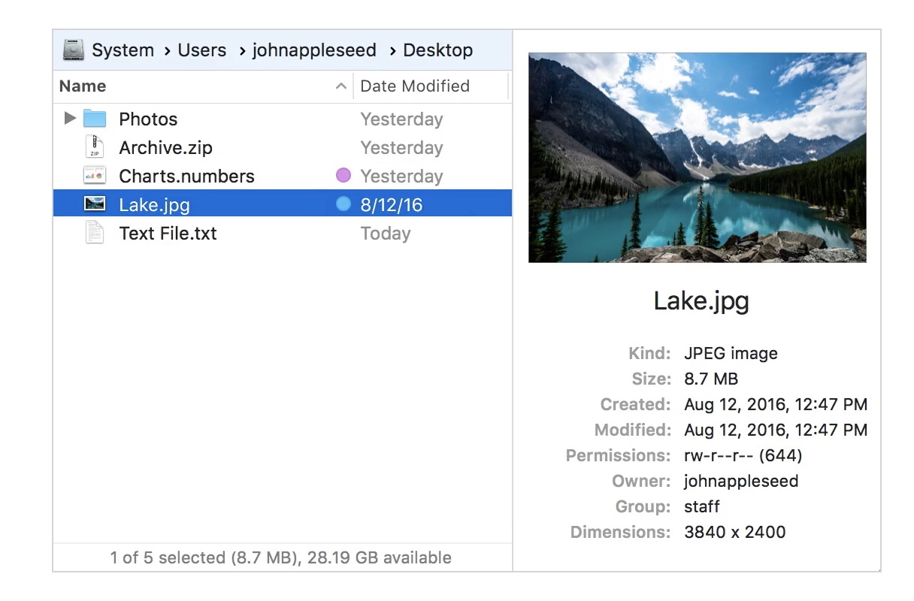Open johnappleseed in the path breadcrumb
Screen dimensions: 914x601
point(314,50)
